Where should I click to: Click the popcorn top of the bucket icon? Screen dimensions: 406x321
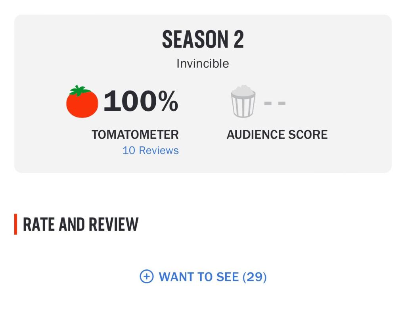(x=243, y=91)
